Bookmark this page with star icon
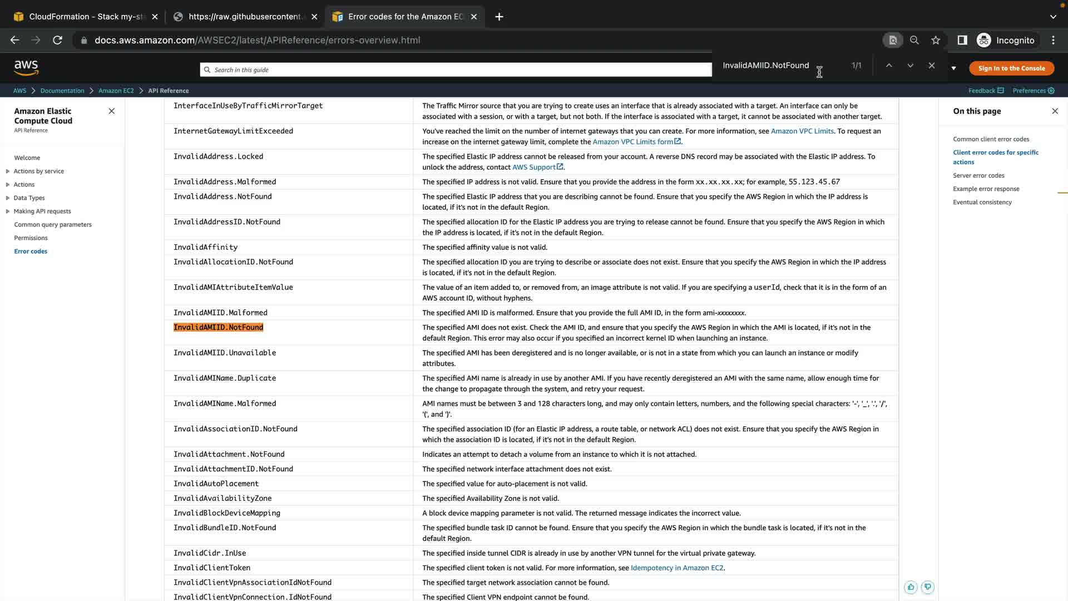 936,40
